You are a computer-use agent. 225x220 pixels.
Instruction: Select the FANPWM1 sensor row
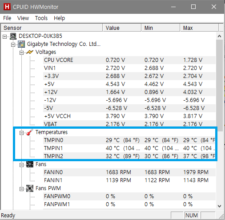[x=129, y=204]
